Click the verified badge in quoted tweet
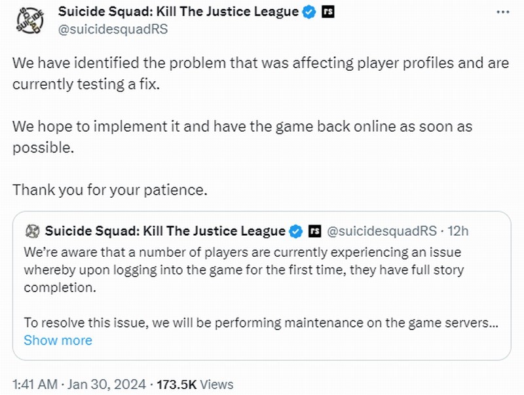Image resolution: width=524 pixels, height=395 pixels. coord(296,231)
